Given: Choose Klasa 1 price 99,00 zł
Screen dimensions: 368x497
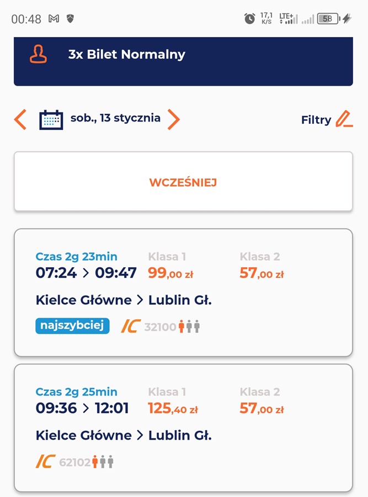Looking at the screenshot, I should tap(170, 273).
